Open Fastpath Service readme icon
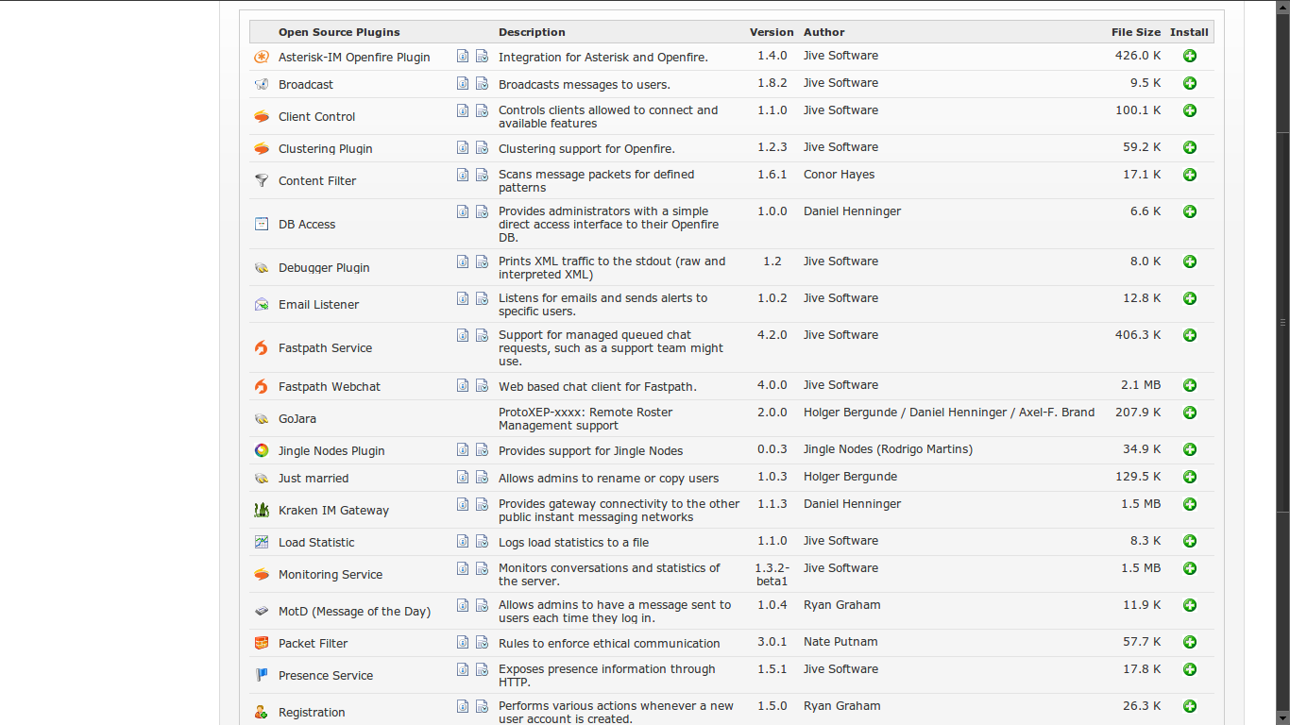Image resolution: width=1290 pixels, height=725 pixels. pos(463,335)
